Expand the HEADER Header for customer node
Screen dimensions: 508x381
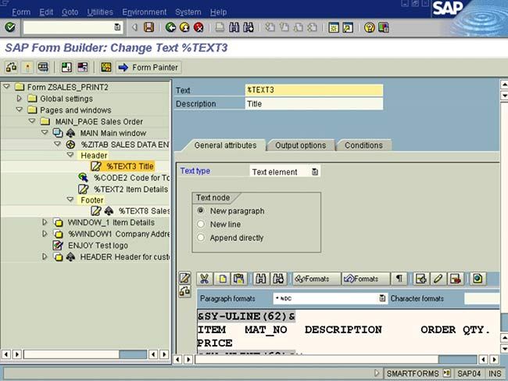(x=45, y=257)
